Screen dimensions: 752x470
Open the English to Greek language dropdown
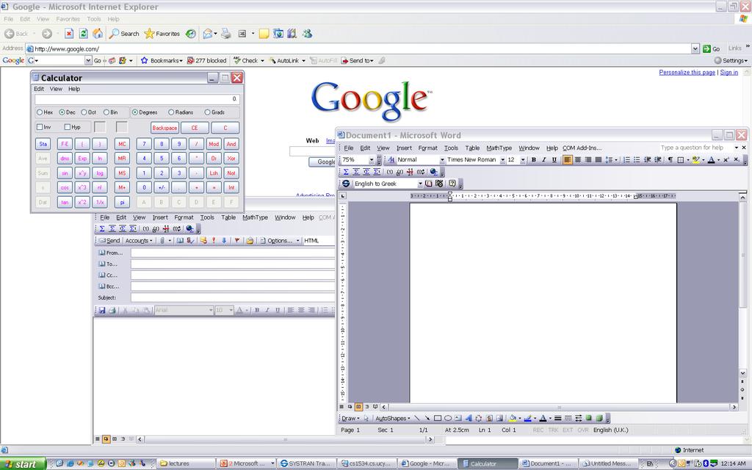click(420, 184)
